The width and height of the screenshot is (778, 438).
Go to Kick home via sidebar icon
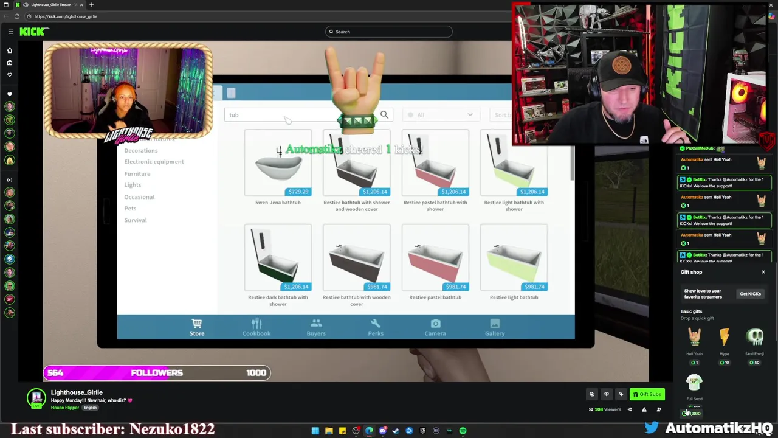tap(10, 50)
